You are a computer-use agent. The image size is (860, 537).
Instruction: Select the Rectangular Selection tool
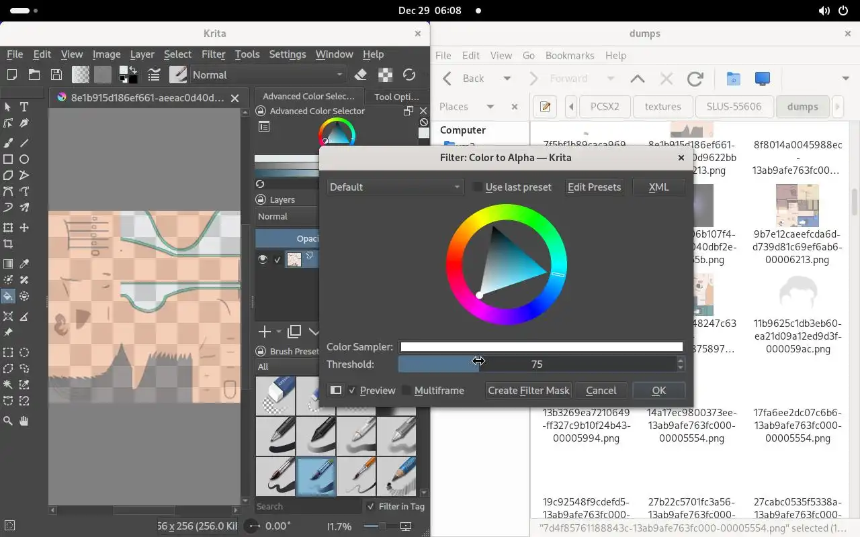pyautogui.click(x=8, y=352)
